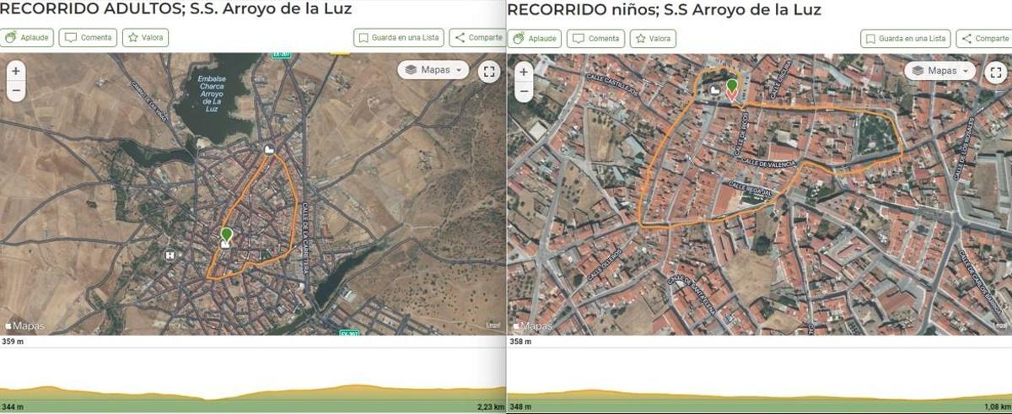Click Valora on the niños route
1012x414 pixels.
(x=653, y=39)
